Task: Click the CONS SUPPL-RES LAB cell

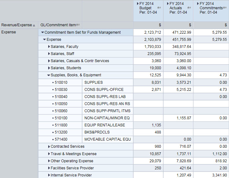Action: coord(108,97)
